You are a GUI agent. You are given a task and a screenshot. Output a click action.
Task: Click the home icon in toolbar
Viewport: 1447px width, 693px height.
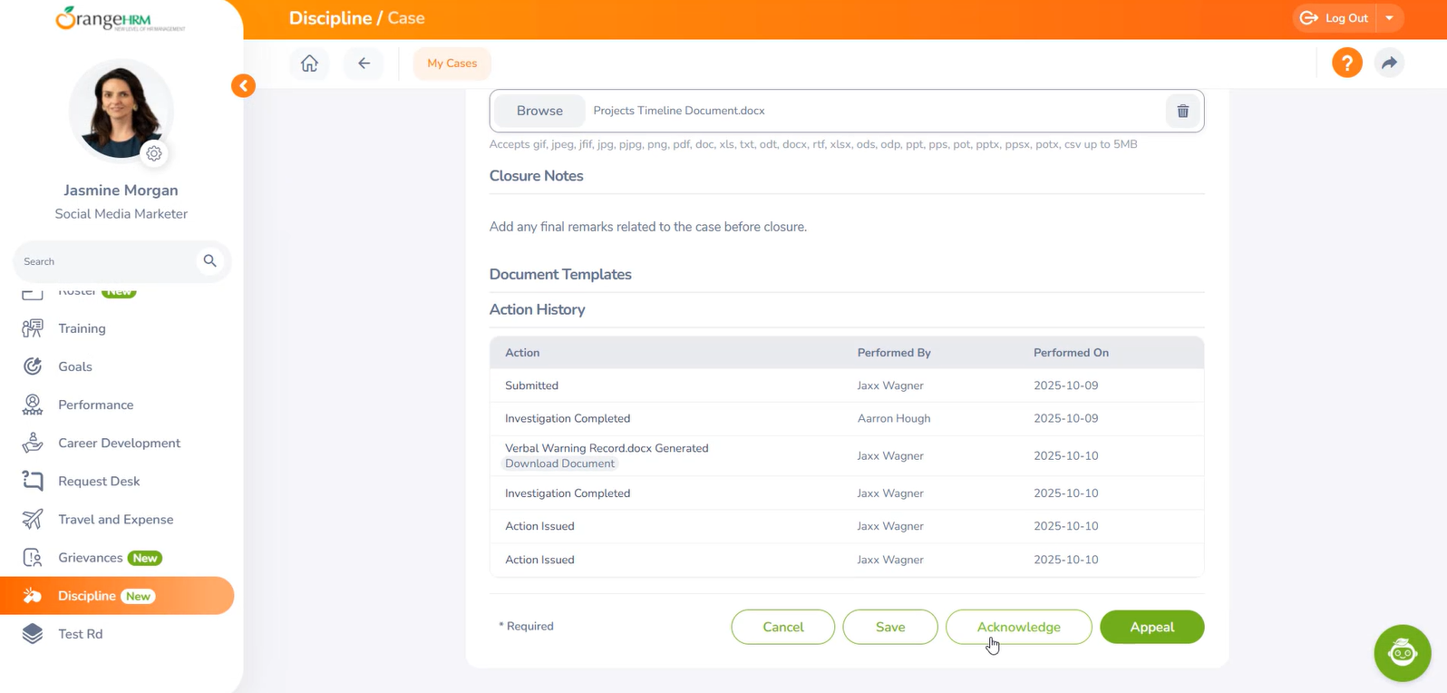(x=309, y=63)
